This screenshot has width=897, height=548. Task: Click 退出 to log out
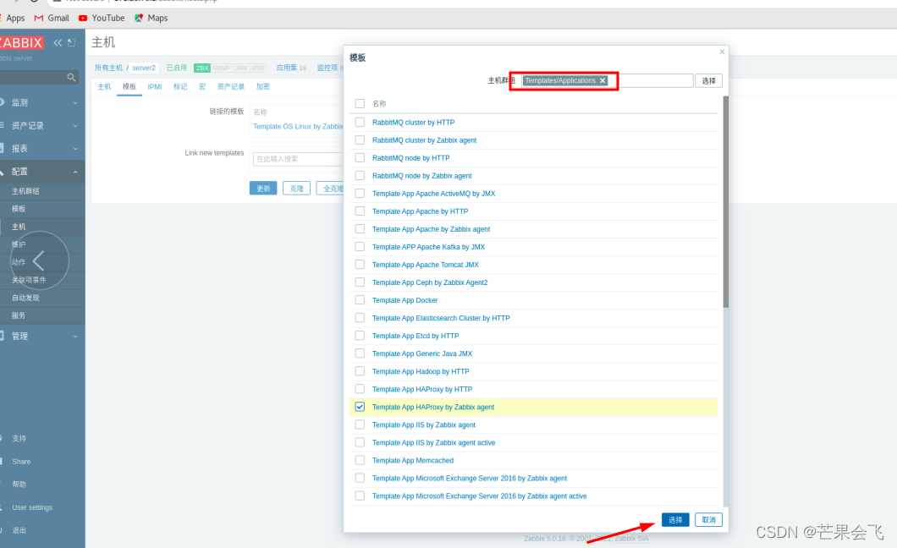pyautogui.click(x=19, y=530)
